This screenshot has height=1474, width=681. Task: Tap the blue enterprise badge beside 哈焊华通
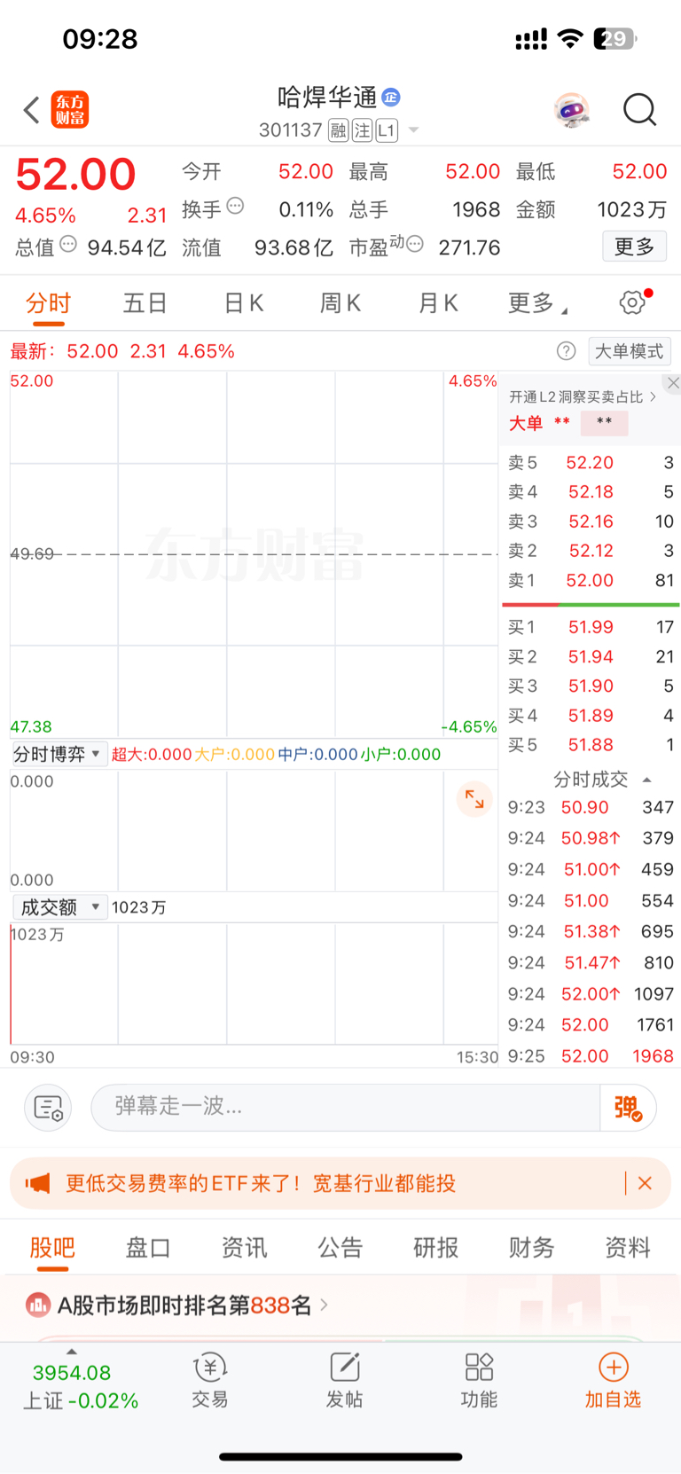(x=391, y=97)
